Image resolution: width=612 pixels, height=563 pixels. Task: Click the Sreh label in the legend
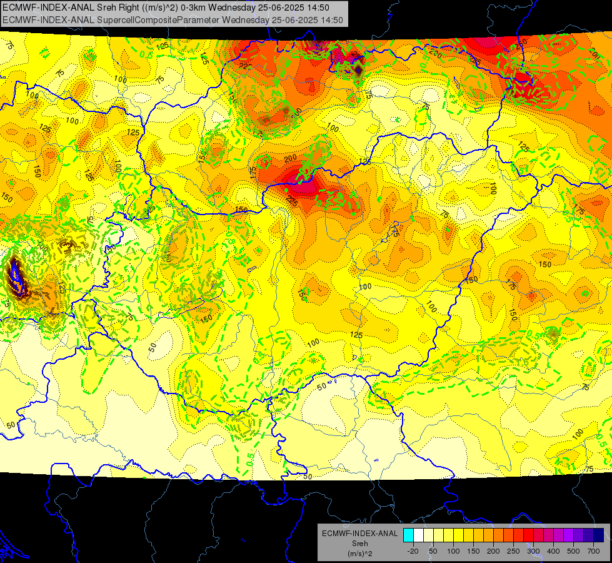coord(360,544)
